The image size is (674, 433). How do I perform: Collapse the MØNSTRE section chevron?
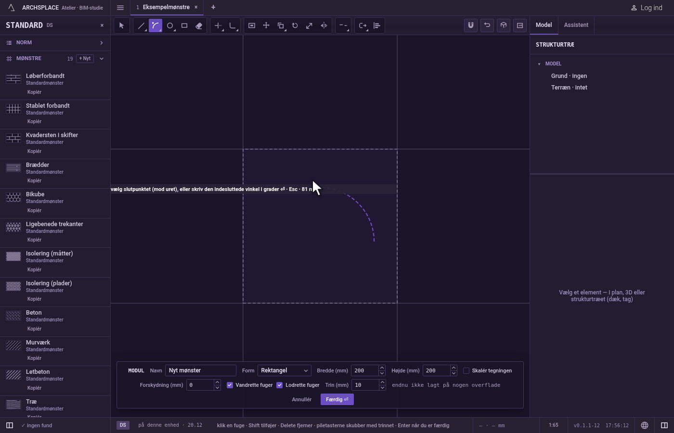tap(102, 59)
